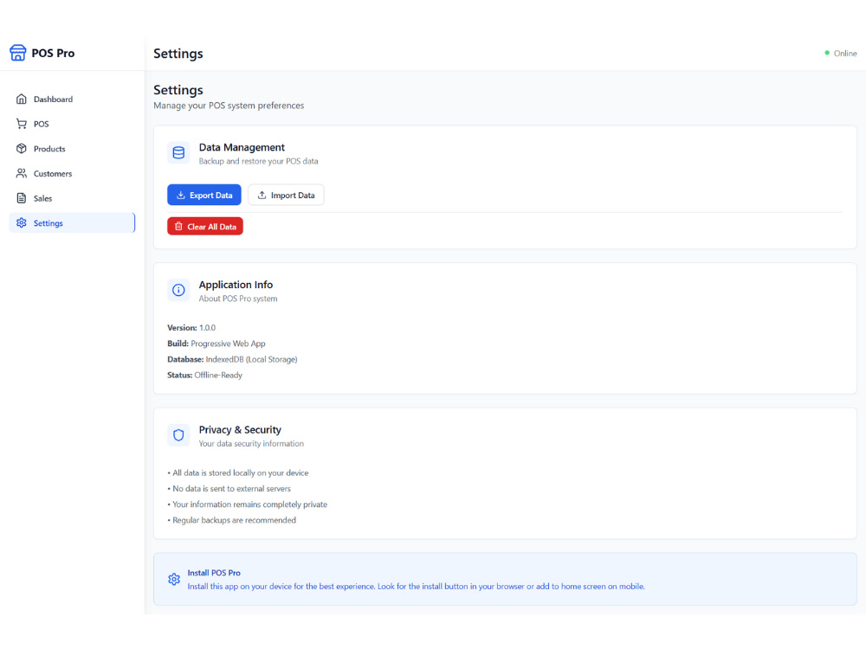Image resolution: width=866 pixels, height=649 pixels.
Task: Click the install instructions text in the banner
Action: tap(416, 587)
